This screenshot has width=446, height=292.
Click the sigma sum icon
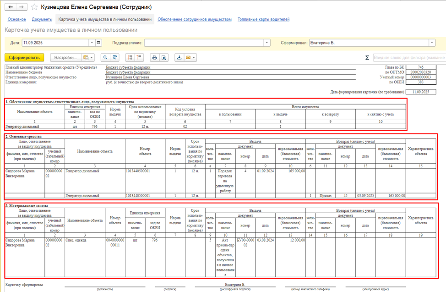pyautogui.click(x=367, y=58)
